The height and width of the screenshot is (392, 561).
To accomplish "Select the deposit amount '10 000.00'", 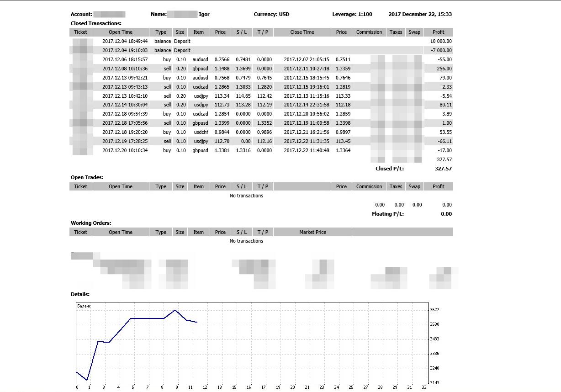I will (441, 41).
